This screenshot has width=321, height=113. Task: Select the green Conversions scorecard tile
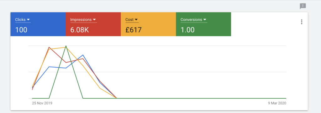[x=203, y=24]
